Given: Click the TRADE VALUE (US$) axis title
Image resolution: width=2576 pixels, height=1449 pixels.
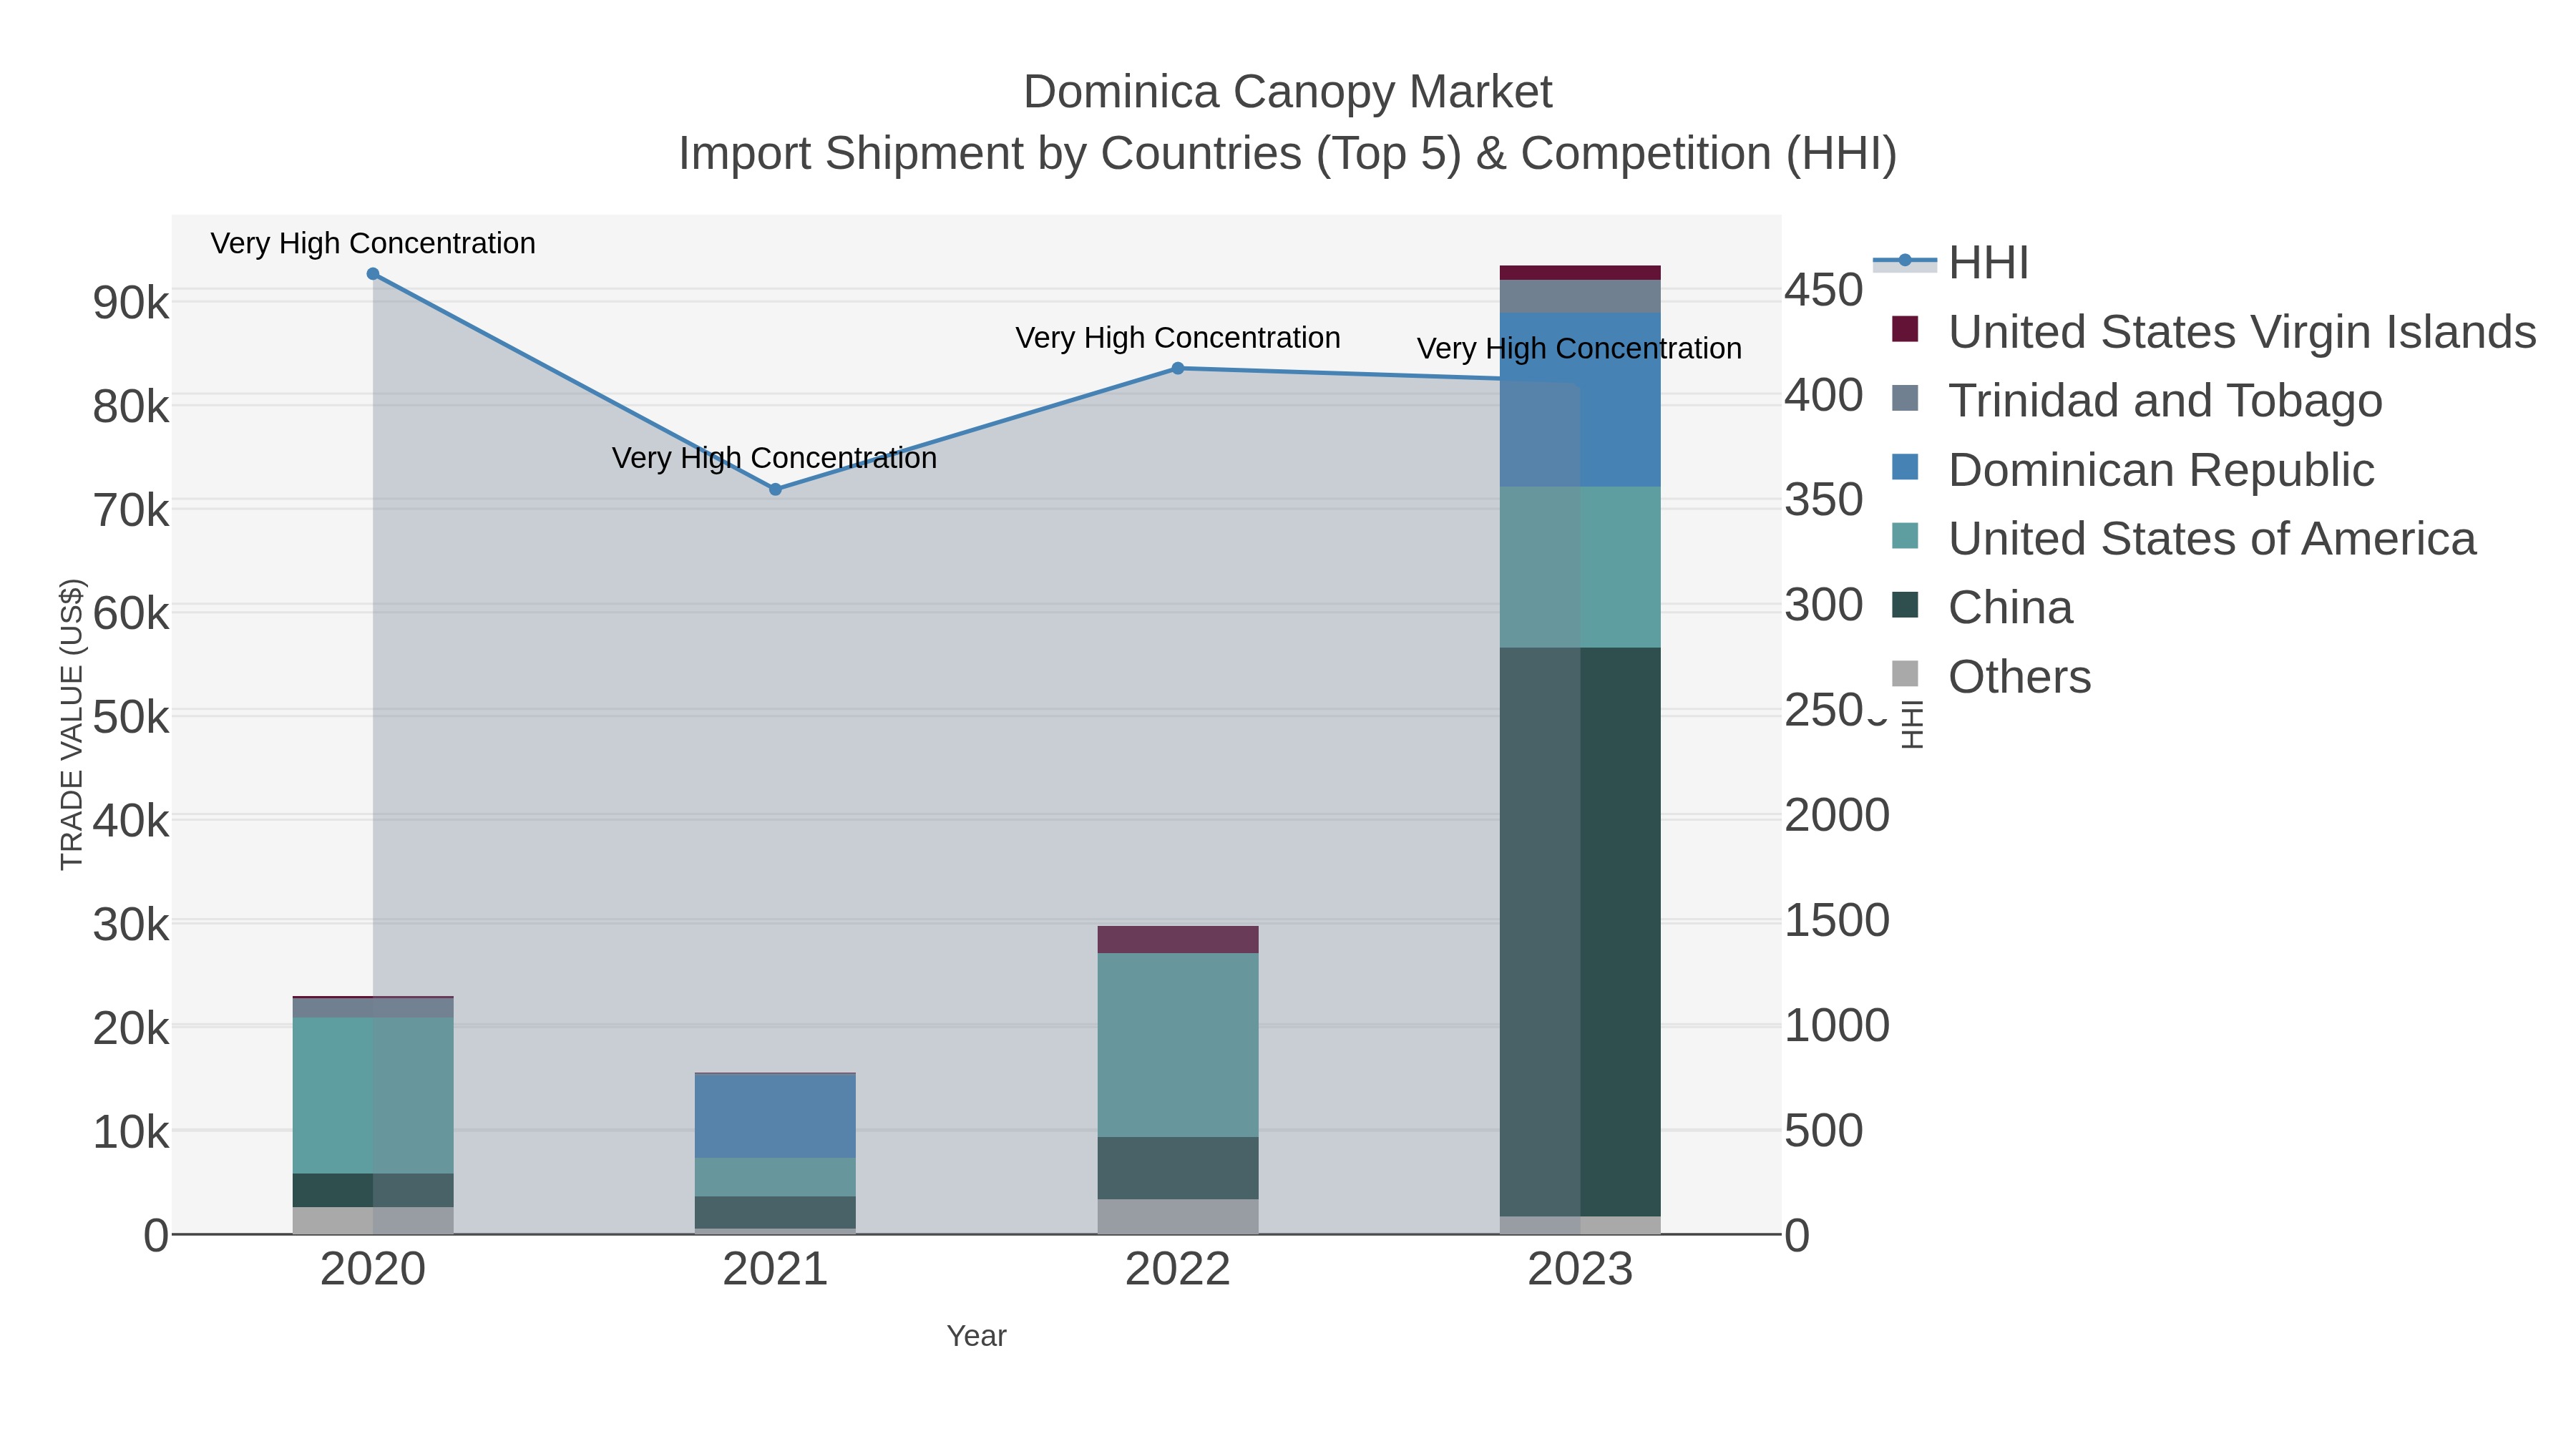Looking at the screenshot, I should click(x=72, y=724).
